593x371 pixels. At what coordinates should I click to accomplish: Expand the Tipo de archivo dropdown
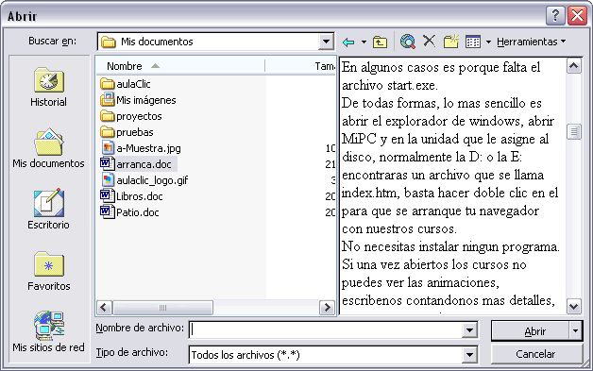(469, 355)
